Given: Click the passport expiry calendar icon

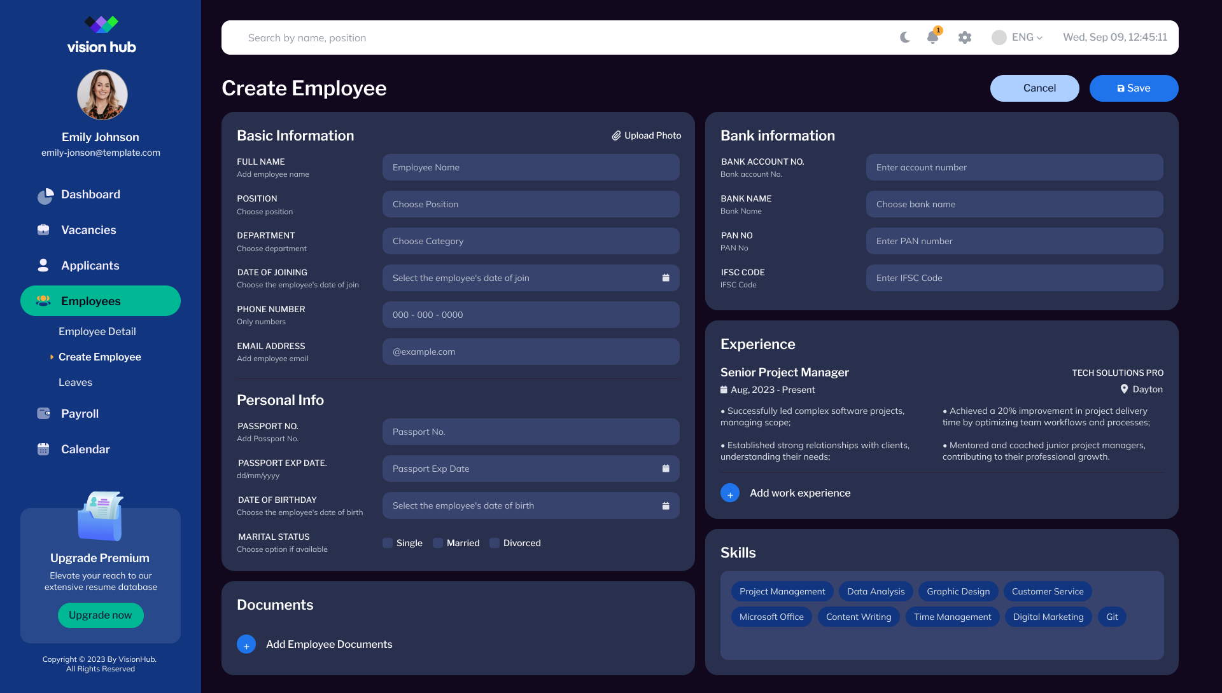Looking at the screenshot, I should [x=666, y=469].
